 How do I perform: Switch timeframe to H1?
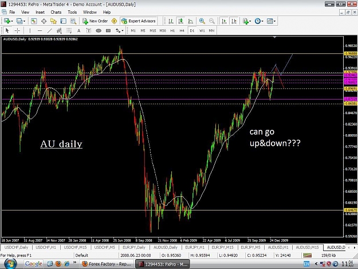(x=172, y=30)
